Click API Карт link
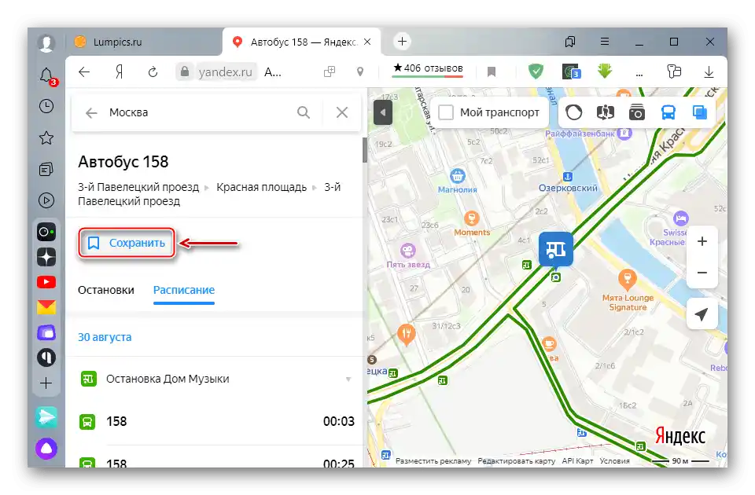This screenshot has height=495, width=755. (577, 461)
